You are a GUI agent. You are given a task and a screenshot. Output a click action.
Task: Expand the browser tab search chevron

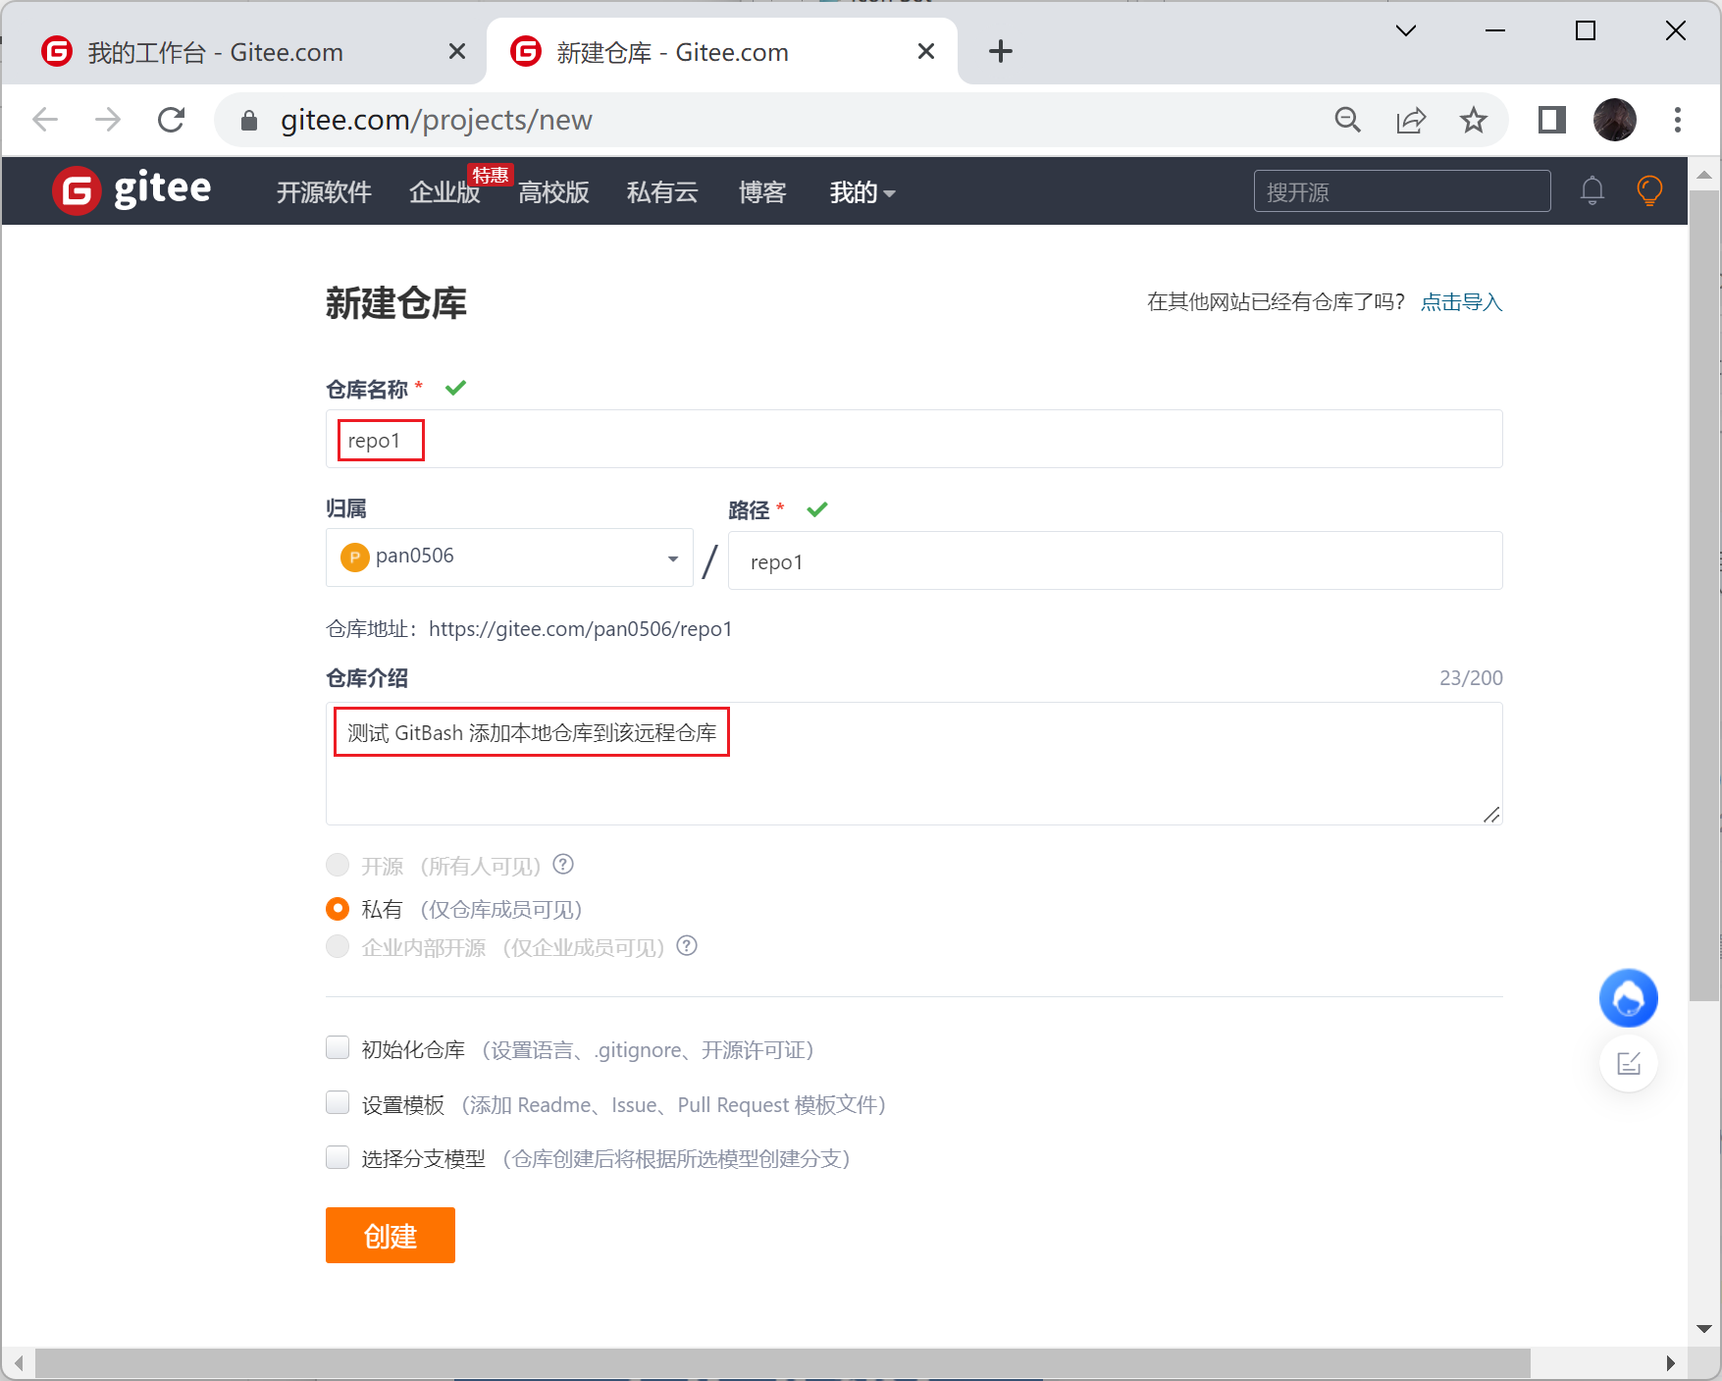coord(1405,31)
